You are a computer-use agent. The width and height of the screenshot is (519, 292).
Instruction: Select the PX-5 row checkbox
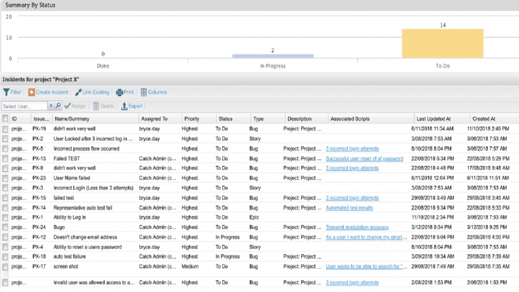pyautogui.click(x=5, y=149)
